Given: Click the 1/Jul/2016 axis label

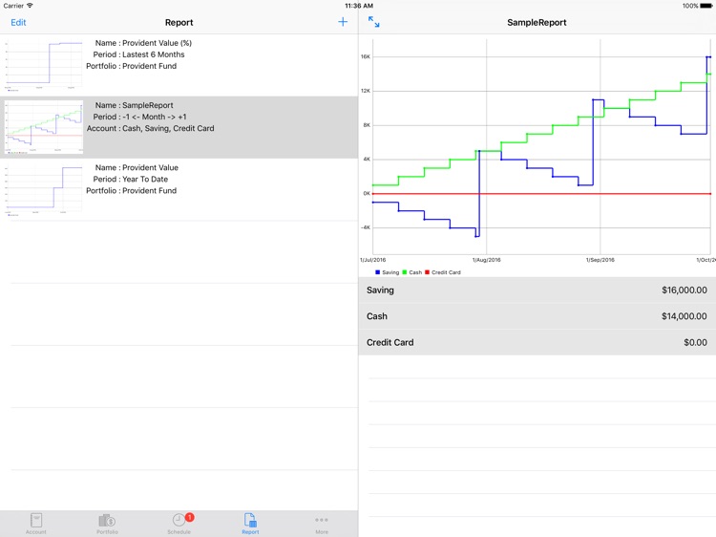Looking at the screenshot, I should [x=372, y=260].
